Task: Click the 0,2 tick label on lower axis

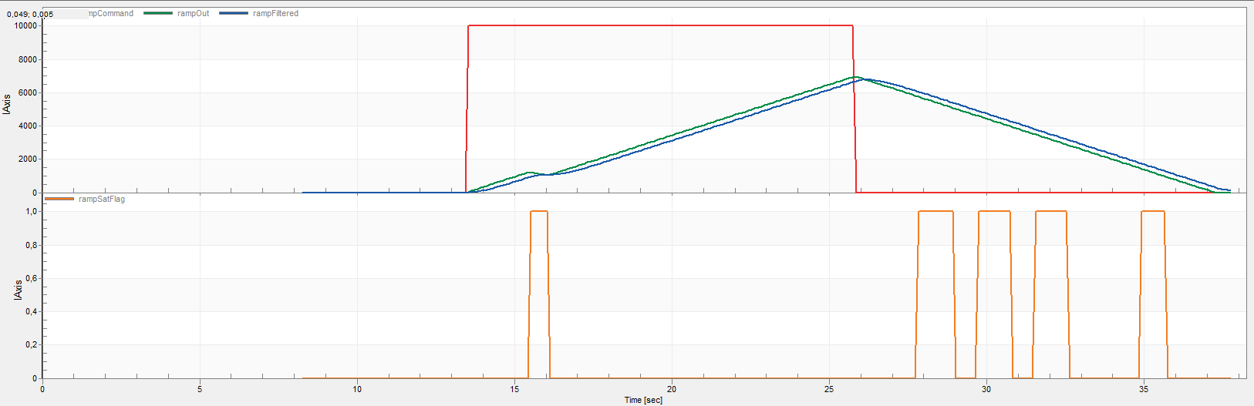Action: point(32,344)
